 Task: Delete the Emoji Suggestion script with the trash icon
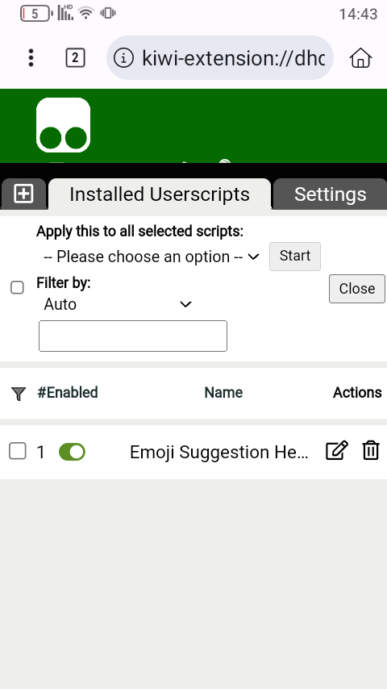pos(371,451)
